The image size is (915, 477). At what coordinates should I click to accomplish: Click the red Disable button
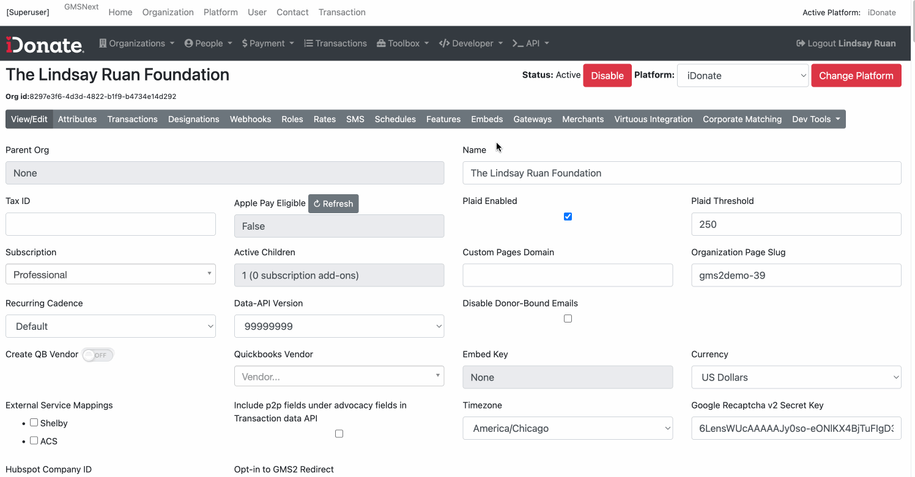tap(607, 76)
